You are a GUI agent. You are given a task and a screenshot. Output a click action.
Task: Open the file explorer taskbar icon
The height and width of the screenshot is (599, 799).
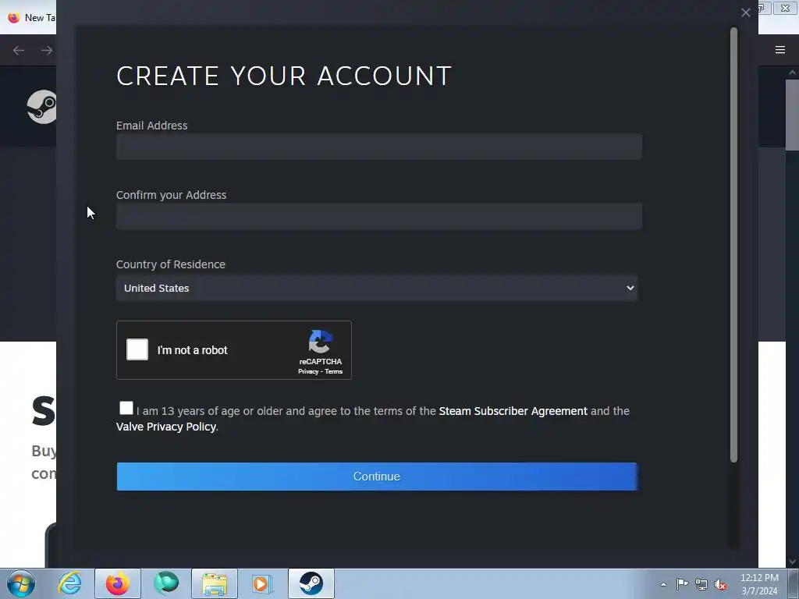(x=215, y=583)
